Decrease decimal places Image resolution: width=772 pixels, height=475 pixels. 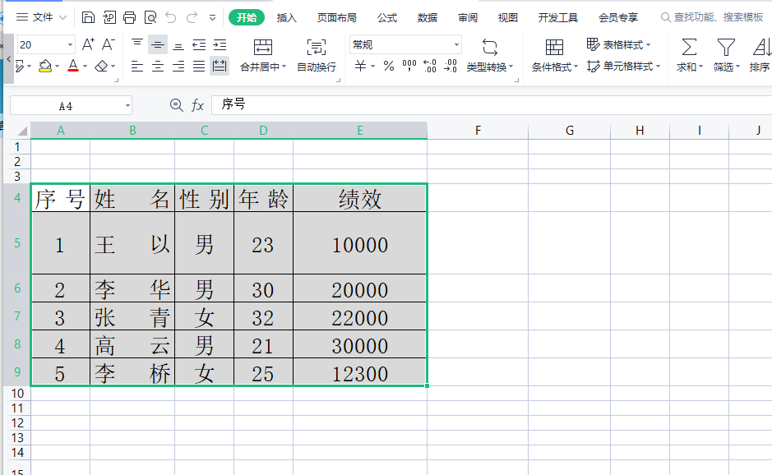point(451,66)
